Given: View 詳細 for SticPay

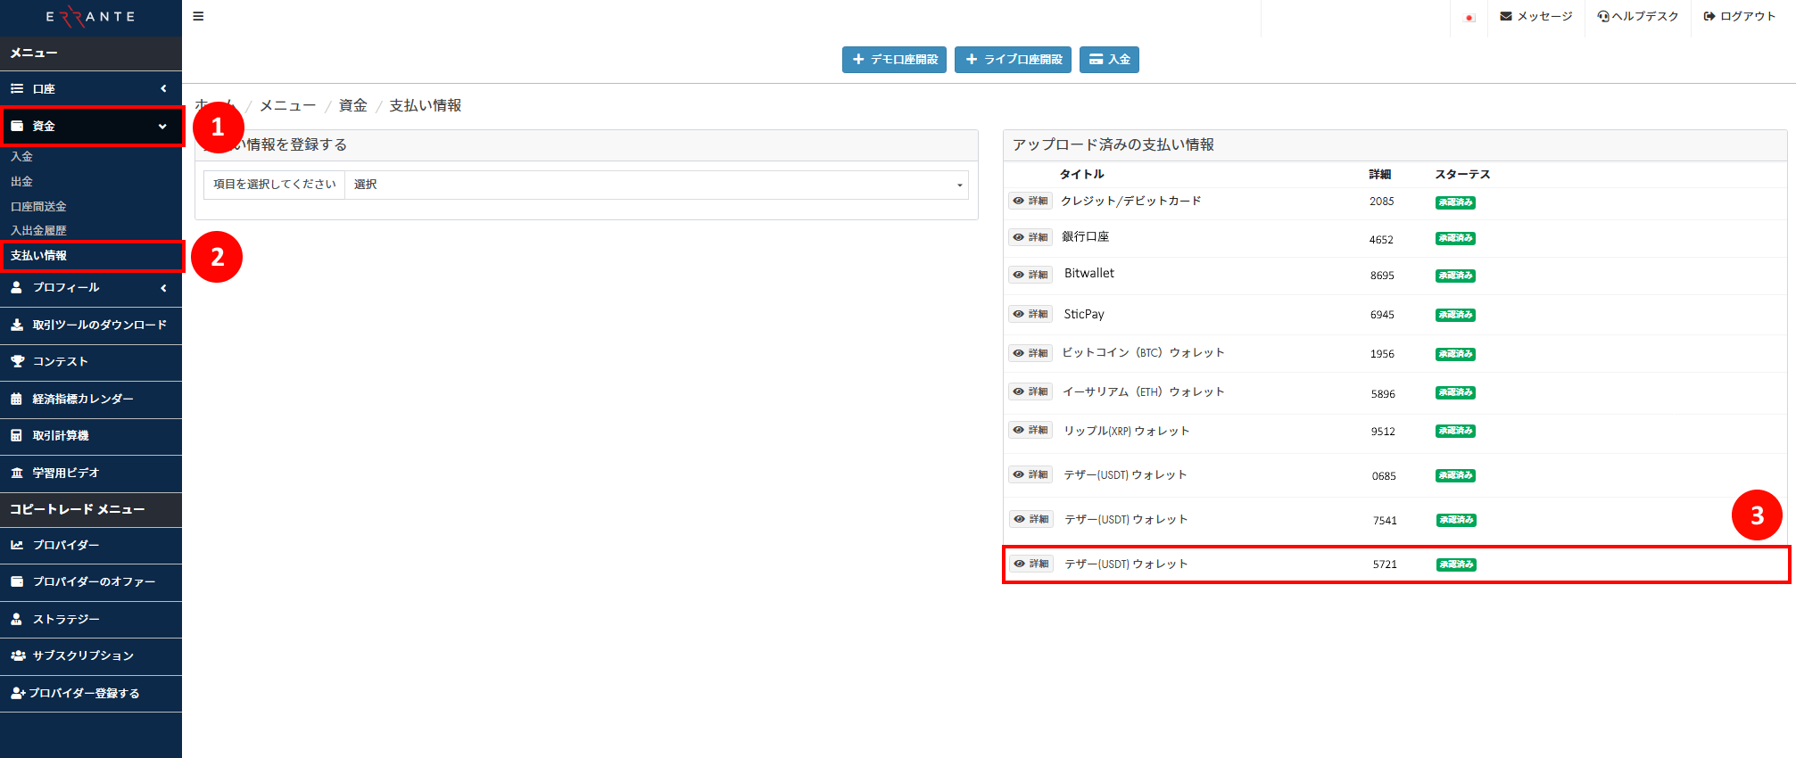Looking at the screenshot, I should pyautogui.click(x=1030, y=314).
